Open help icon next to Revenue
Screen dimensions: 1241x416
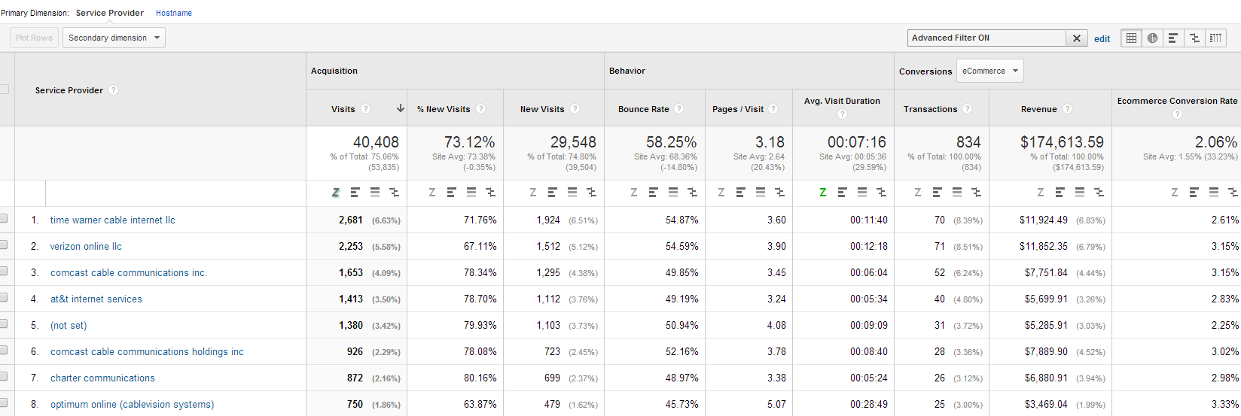click(1067, 109)
